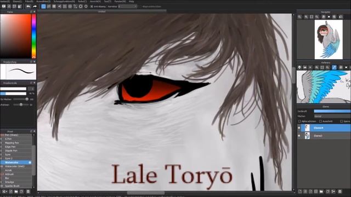Open the Ebene menu
351x197 pixels.
[x=18, y=1]
